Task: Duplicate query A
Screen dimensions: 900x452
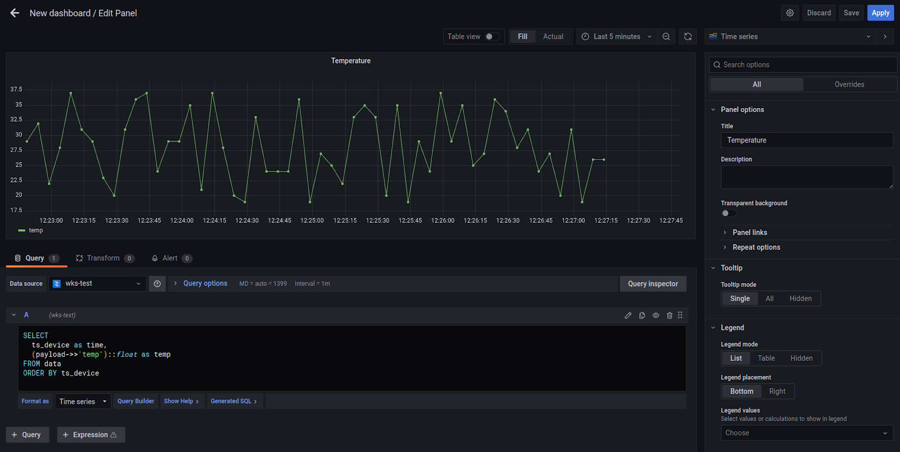Action: click(x=642, y=315)
